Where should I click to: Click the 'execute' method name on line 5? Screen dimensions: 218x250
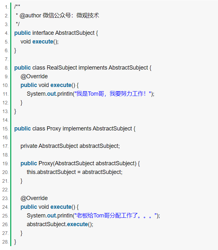(x=43, y=42)
